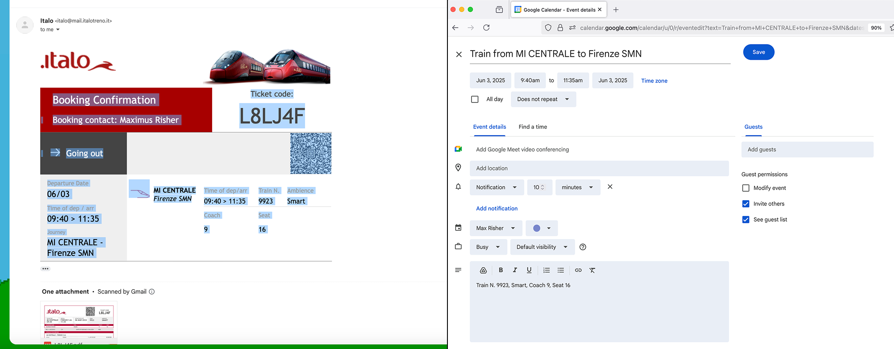Click the browser address bar URL
This screenshot has width=894, height=349.
[x=721, y=27]
